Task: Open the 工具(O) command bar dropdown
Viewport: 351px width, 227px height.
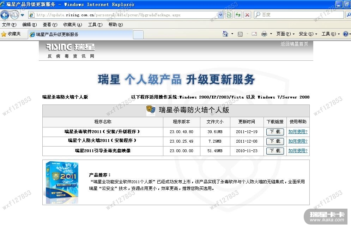Action: [331, 34]
